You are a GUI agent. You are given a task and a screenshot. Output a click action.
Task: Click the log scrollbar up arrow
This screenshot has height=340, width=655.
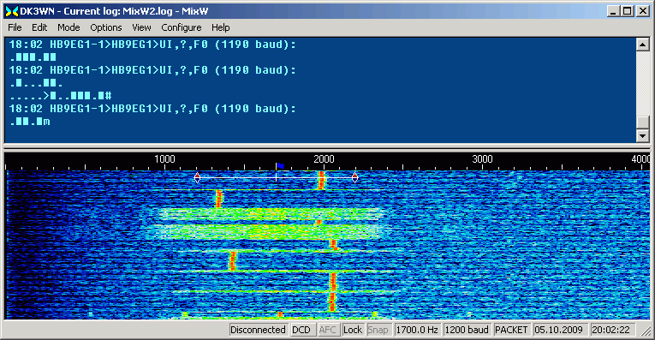[x=642, y=44]
